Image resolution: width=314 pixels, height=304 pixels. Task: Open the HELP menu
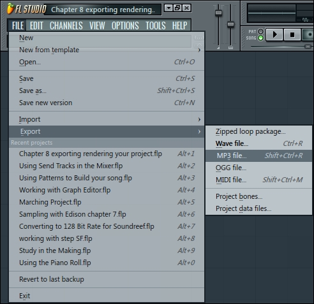coord(180,25)
